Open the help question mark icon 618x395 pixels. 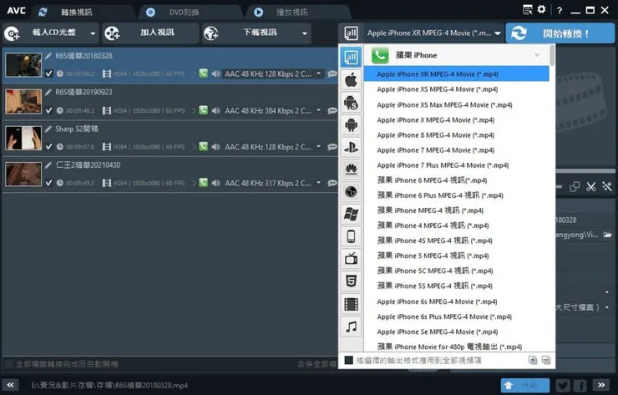(560, 11)
